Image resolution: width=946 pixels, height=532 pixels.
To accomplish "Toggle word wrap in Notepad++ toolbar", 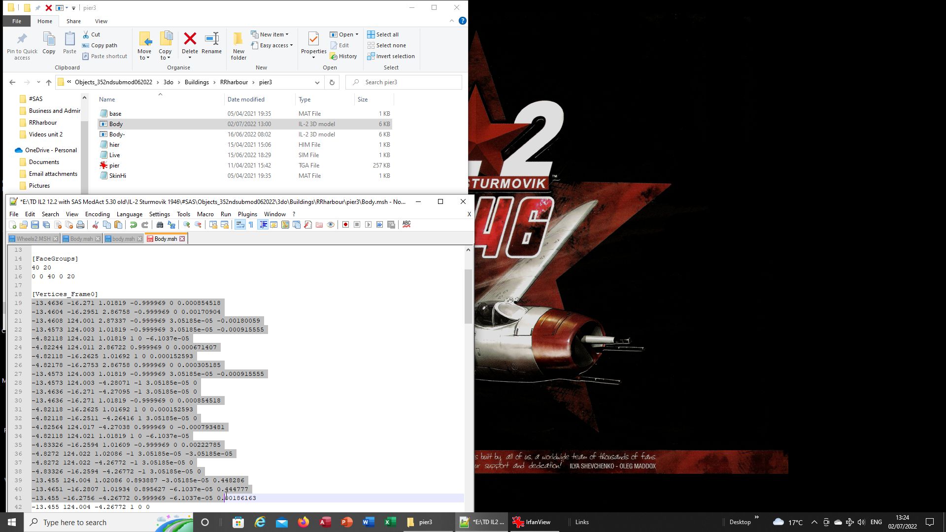I will pyautogui.click(x=240, y=225).
